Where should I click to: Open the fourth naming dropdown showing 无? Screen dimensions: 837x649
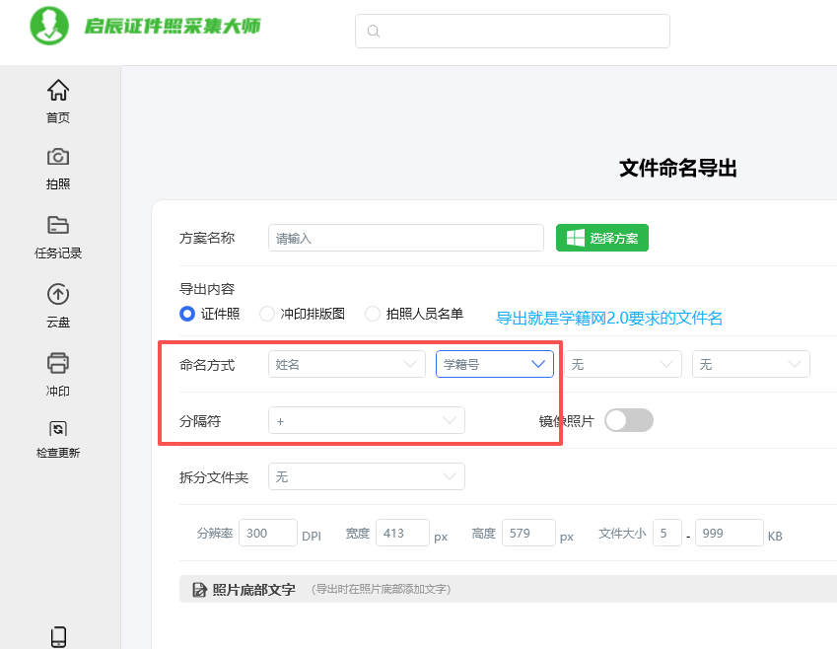tap(751, 364)
